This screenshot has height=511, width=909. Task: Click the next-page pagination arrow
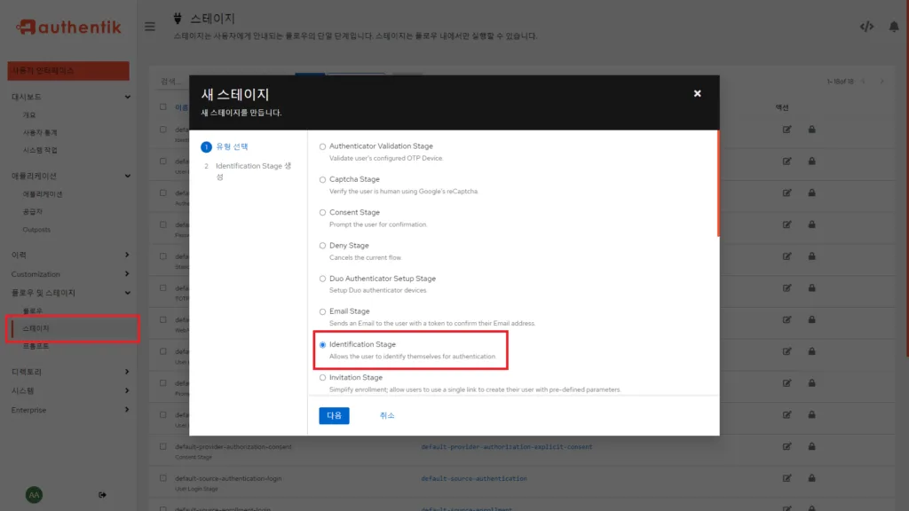pyautogui.click(x=882, y=79)
